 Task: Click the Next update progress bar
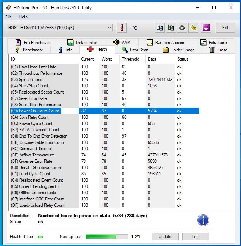pos(106,236)
